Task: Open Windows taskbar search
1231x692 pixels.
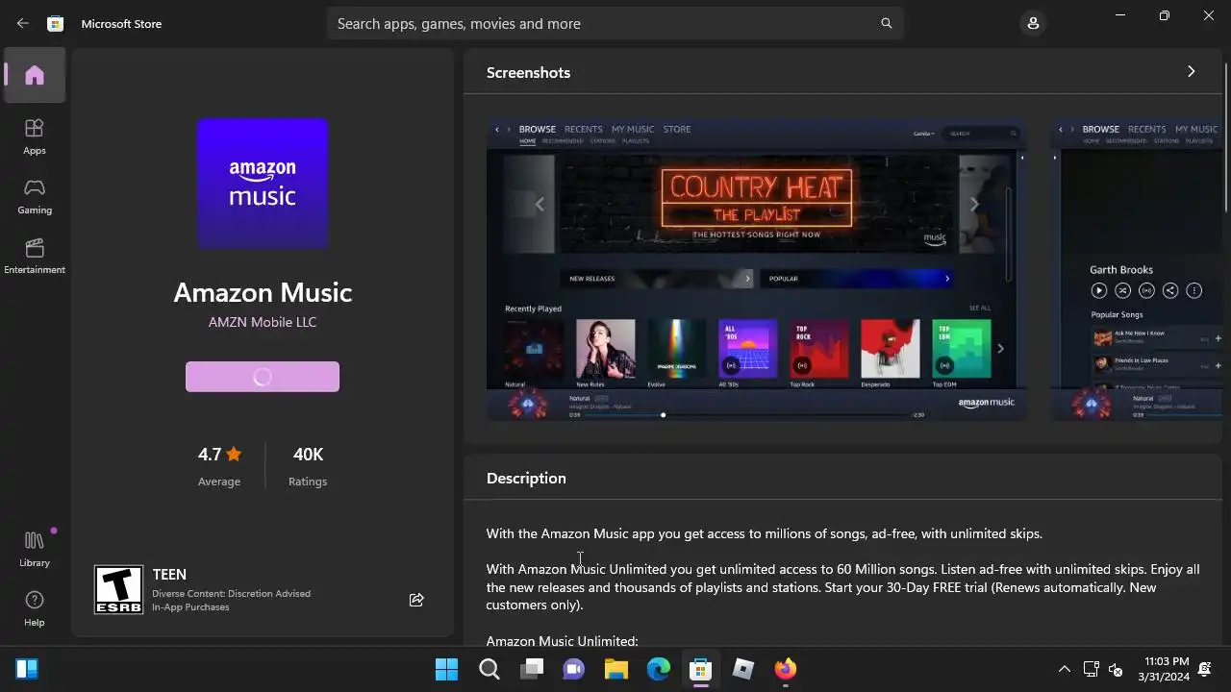Action: pos(490,669)
